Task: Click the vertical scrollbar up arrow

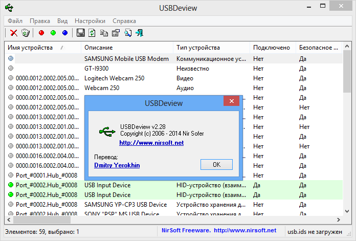Action: (347, 46)
